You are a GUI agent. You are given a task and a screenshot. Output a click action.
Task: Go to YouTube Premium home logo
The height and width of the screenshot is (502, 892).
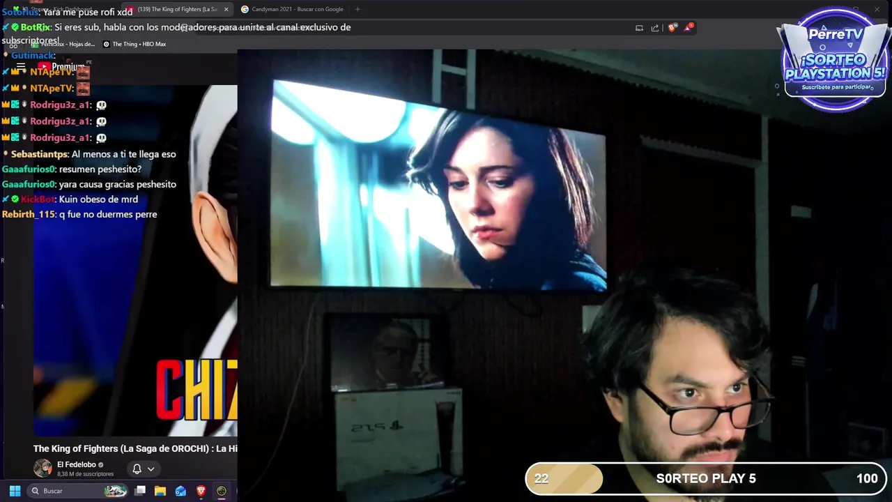(x=61, y=66)
